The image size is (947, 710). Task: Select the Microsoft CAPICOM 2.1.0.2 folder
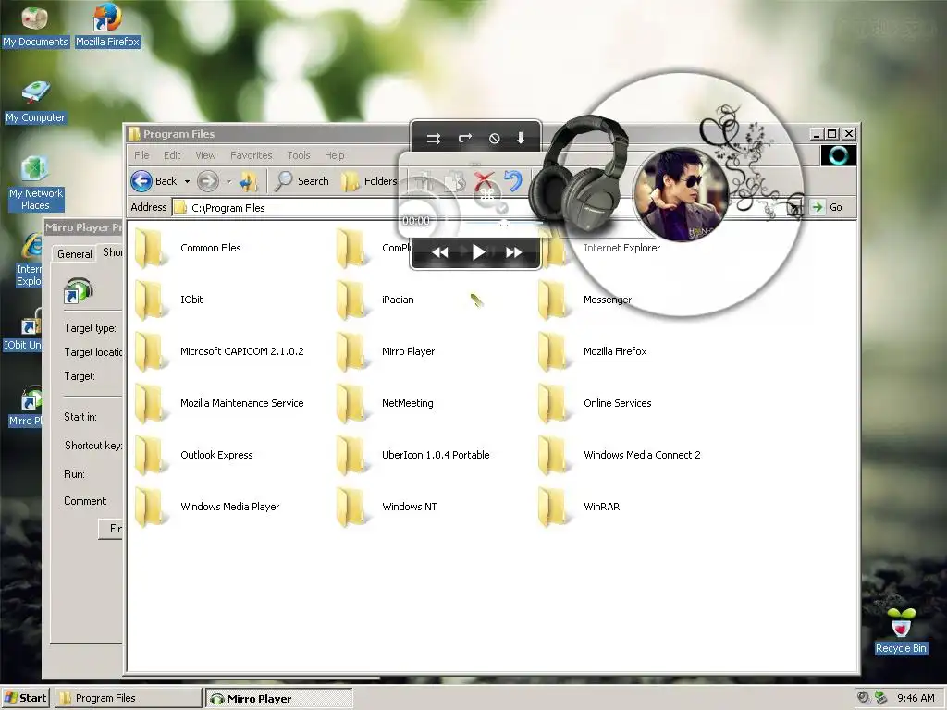(220, 351)
